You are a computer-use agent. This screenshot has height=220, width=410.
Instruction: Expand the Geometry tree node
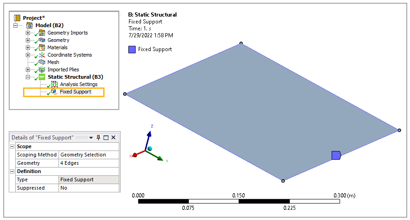28,40
